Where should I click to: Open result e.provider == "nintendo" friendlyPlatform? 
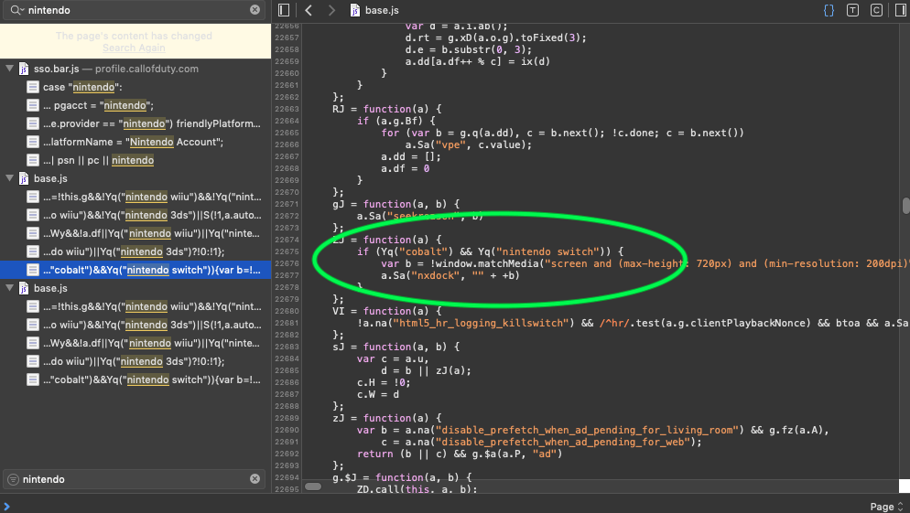(135, 123)
